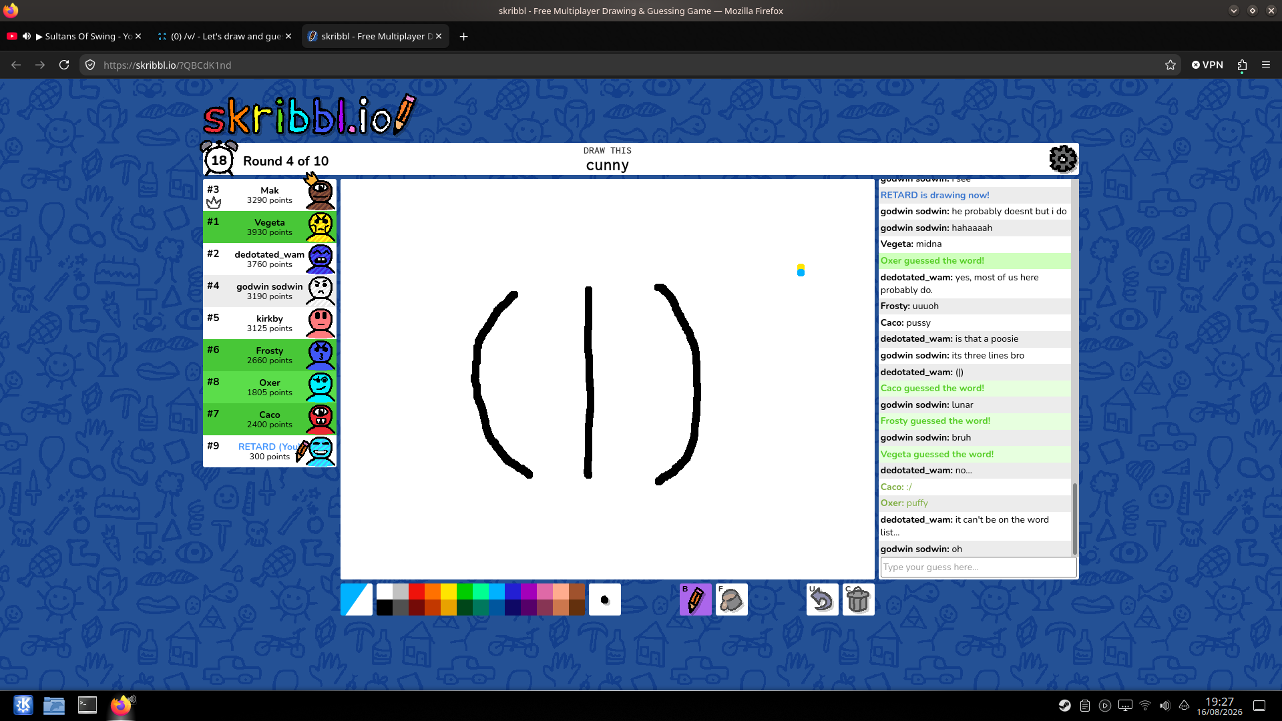Go forward one page
Screen dimensions: 1282x721
pos(40,65)
